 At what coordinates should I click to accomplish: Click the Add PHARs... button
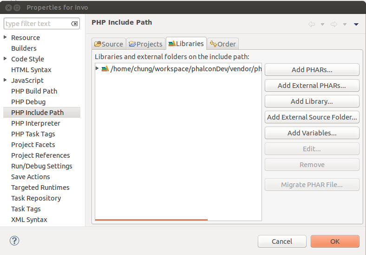click(x=312, y=70)
